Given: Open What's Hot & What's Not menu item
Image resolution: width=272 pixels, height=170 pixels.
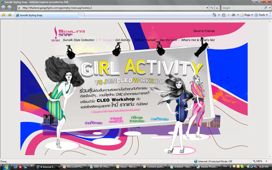Looking at the screenshot, I should click(x=198, y=40).
